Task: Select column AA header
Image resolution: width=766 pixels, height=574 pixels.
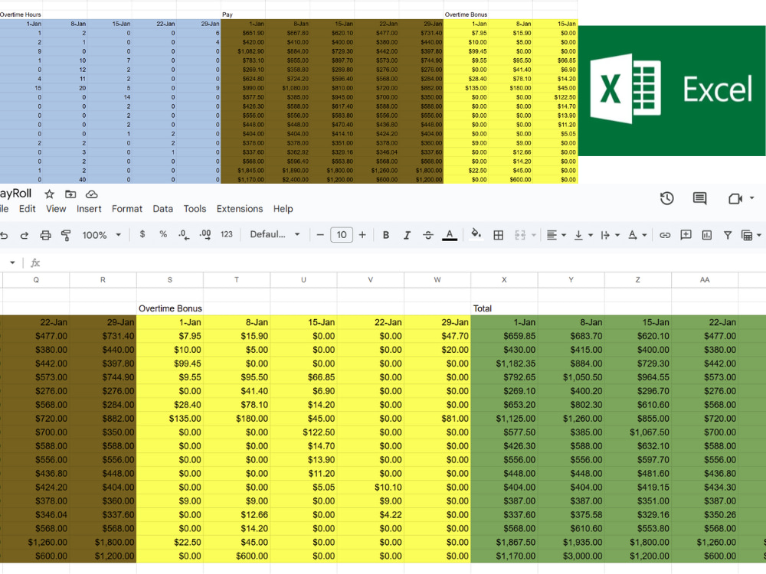Action: point(705,279)
